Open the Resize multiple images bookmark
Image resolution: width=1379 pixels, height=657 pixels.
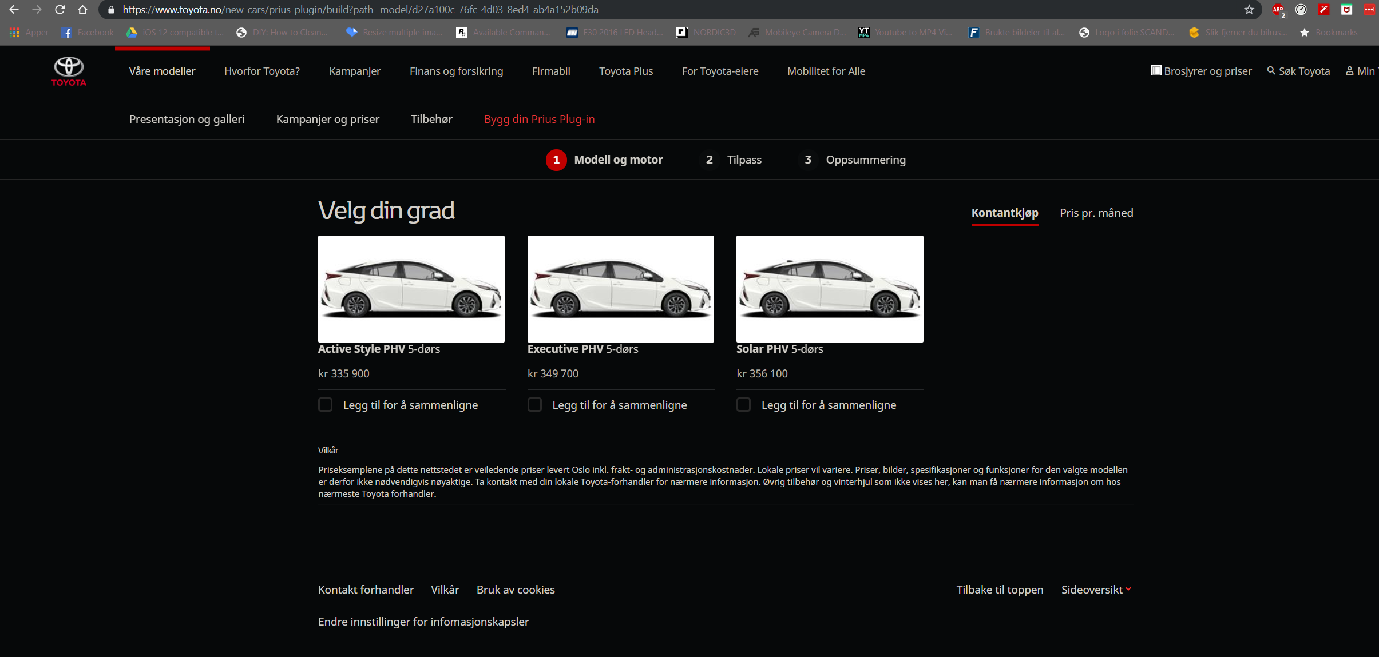point(394,33)
